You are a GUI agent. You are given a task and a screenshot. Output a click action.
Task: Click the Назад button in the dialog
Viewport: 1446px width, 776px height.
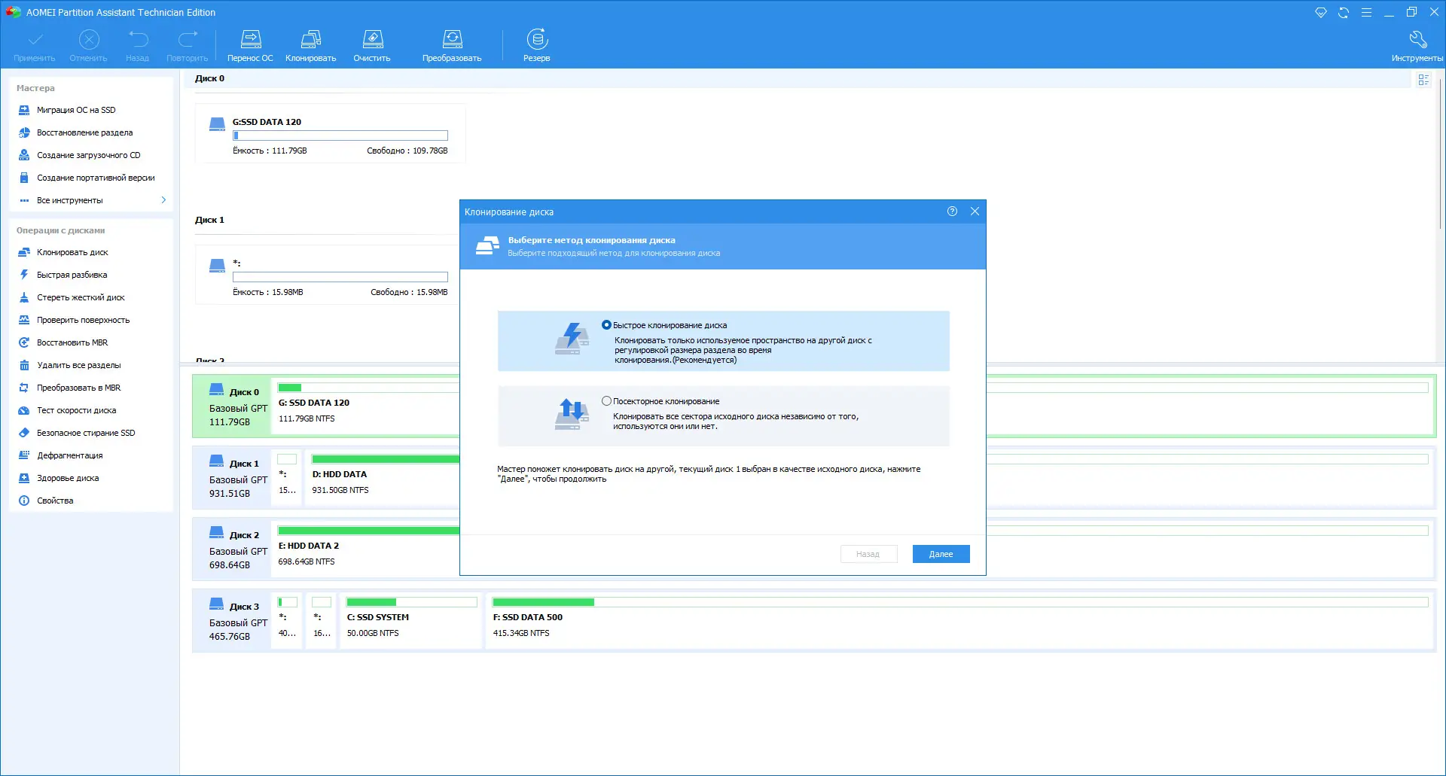[868, 554]
